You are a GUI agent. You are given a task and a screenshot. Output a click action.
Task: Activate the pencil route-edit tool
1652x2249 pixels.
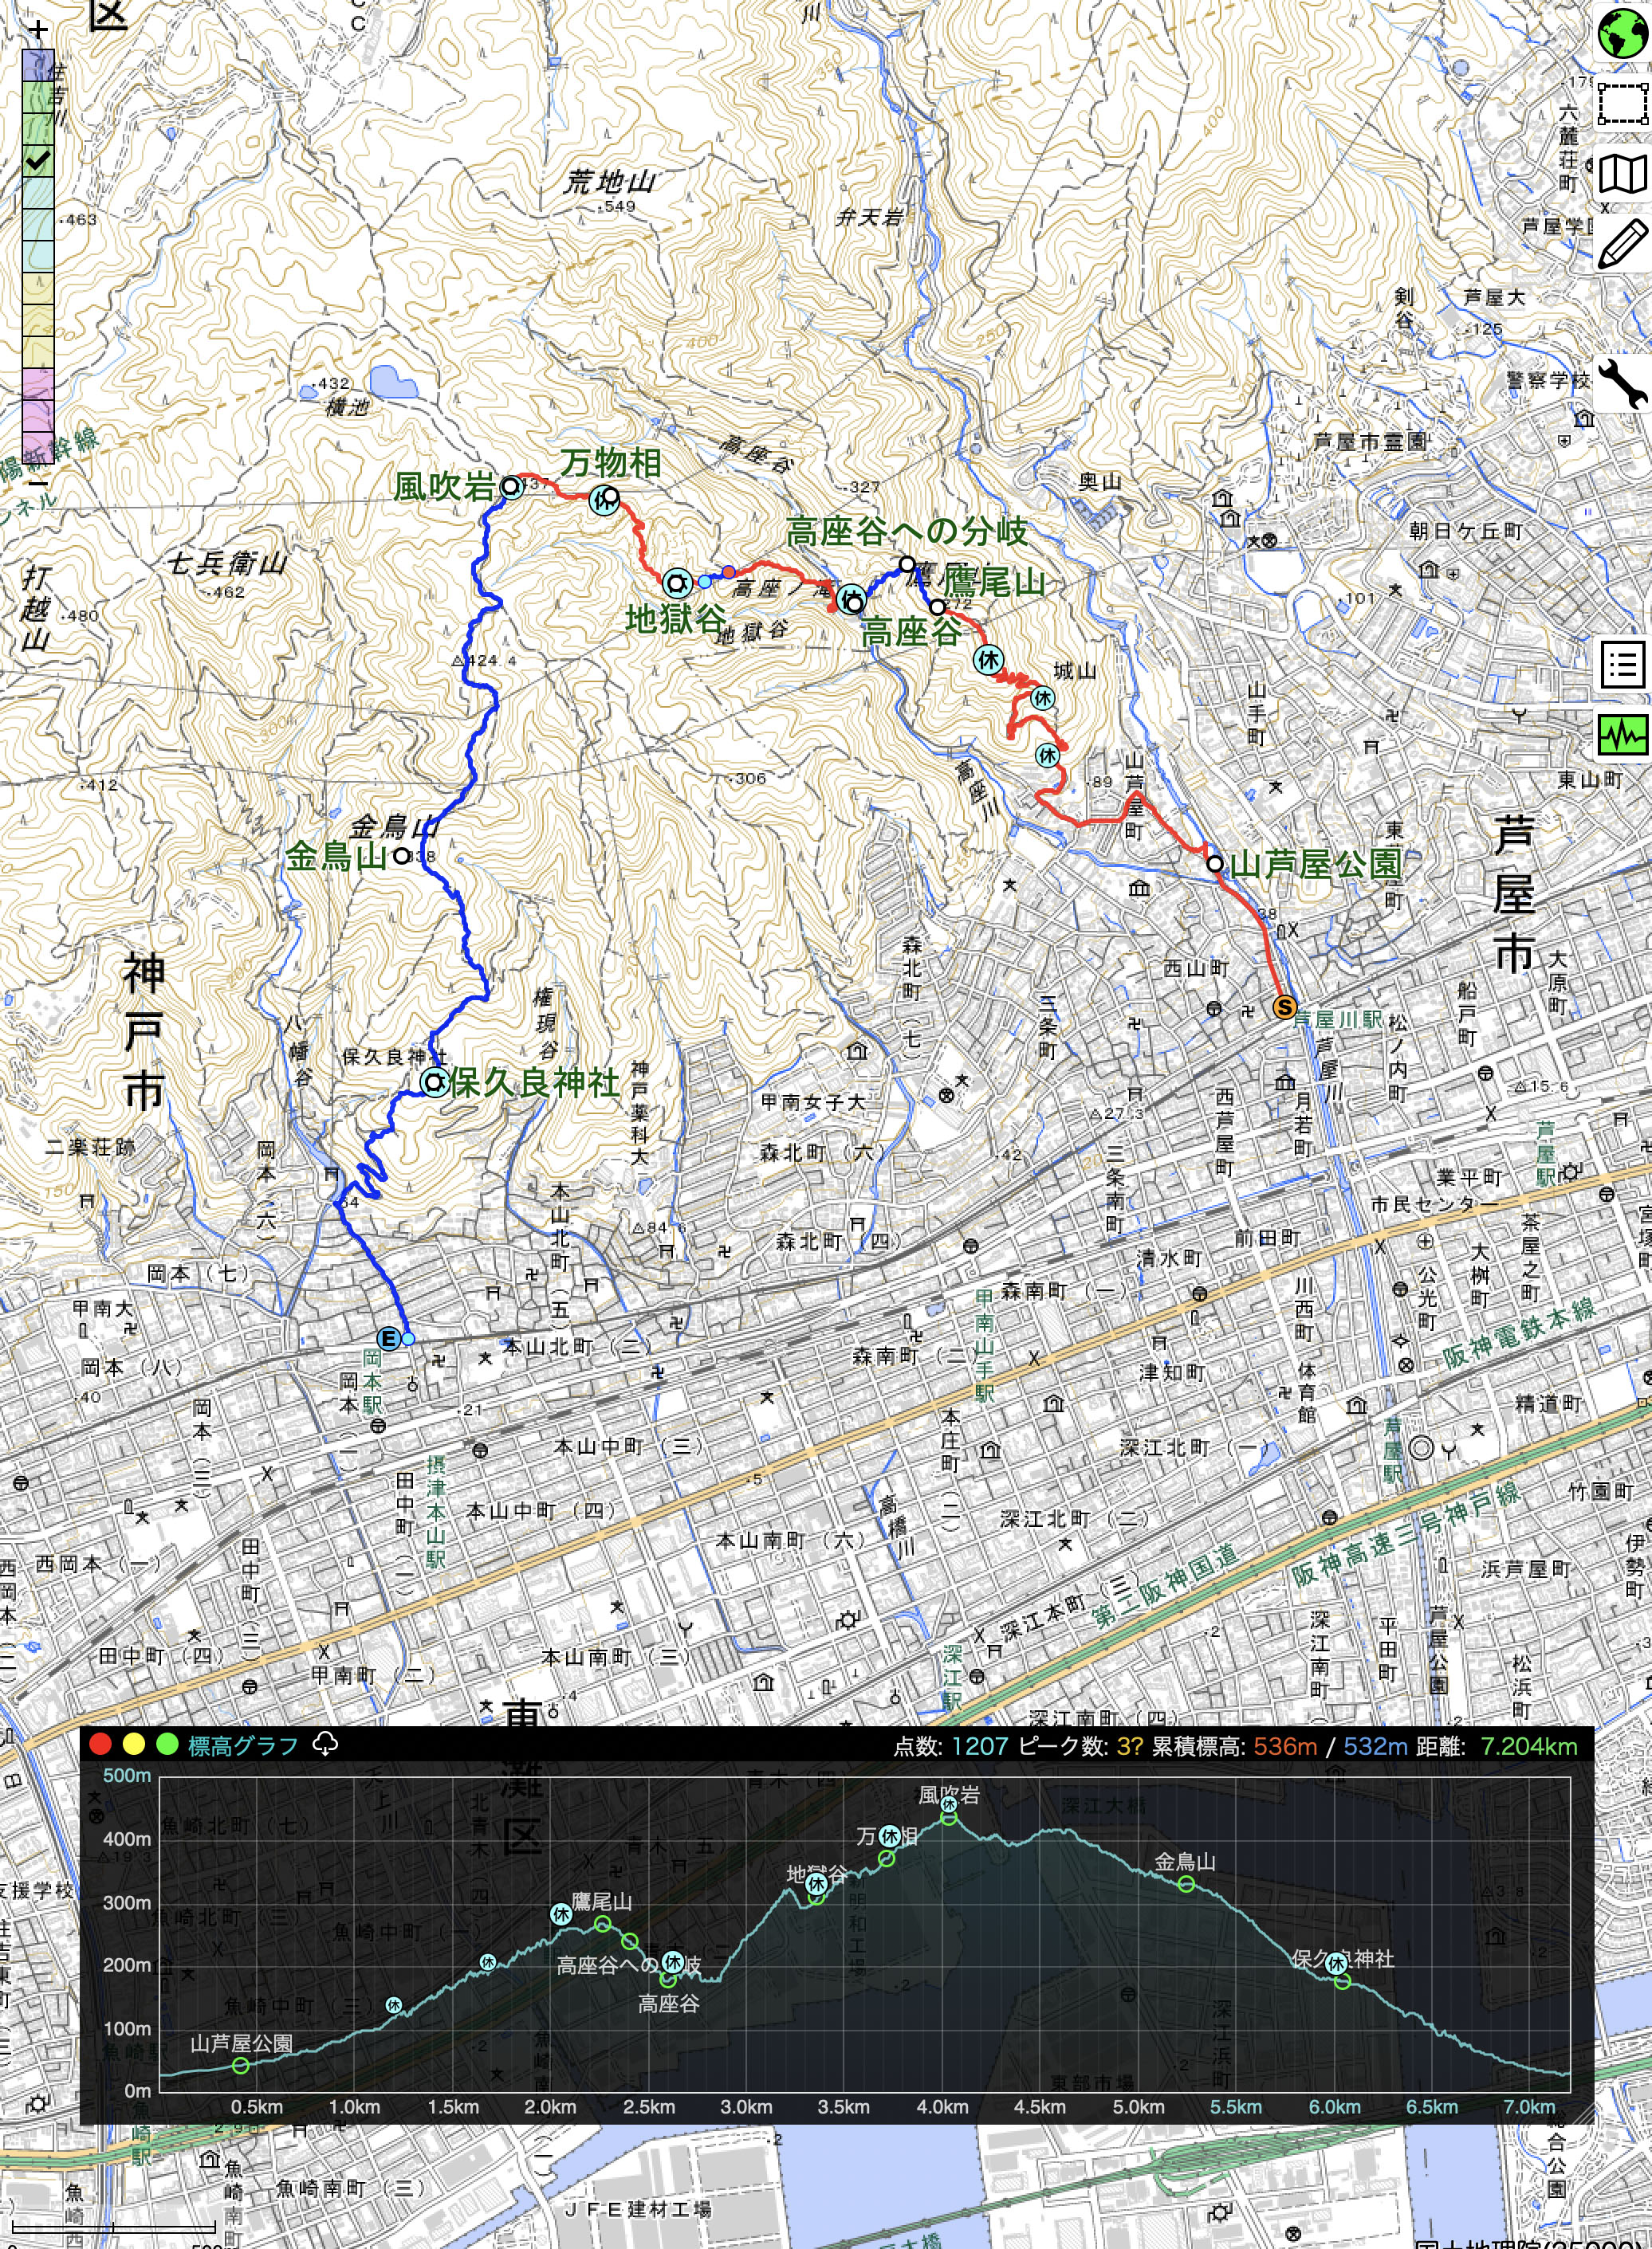pyautogui.click(x=1622, y=243)
